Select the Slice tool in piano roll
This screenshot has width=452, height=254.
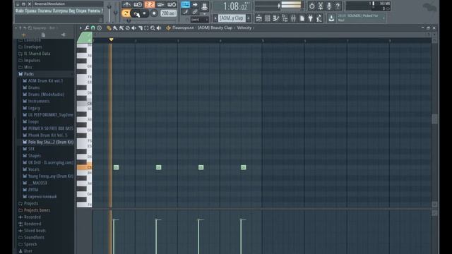[140, 28]
